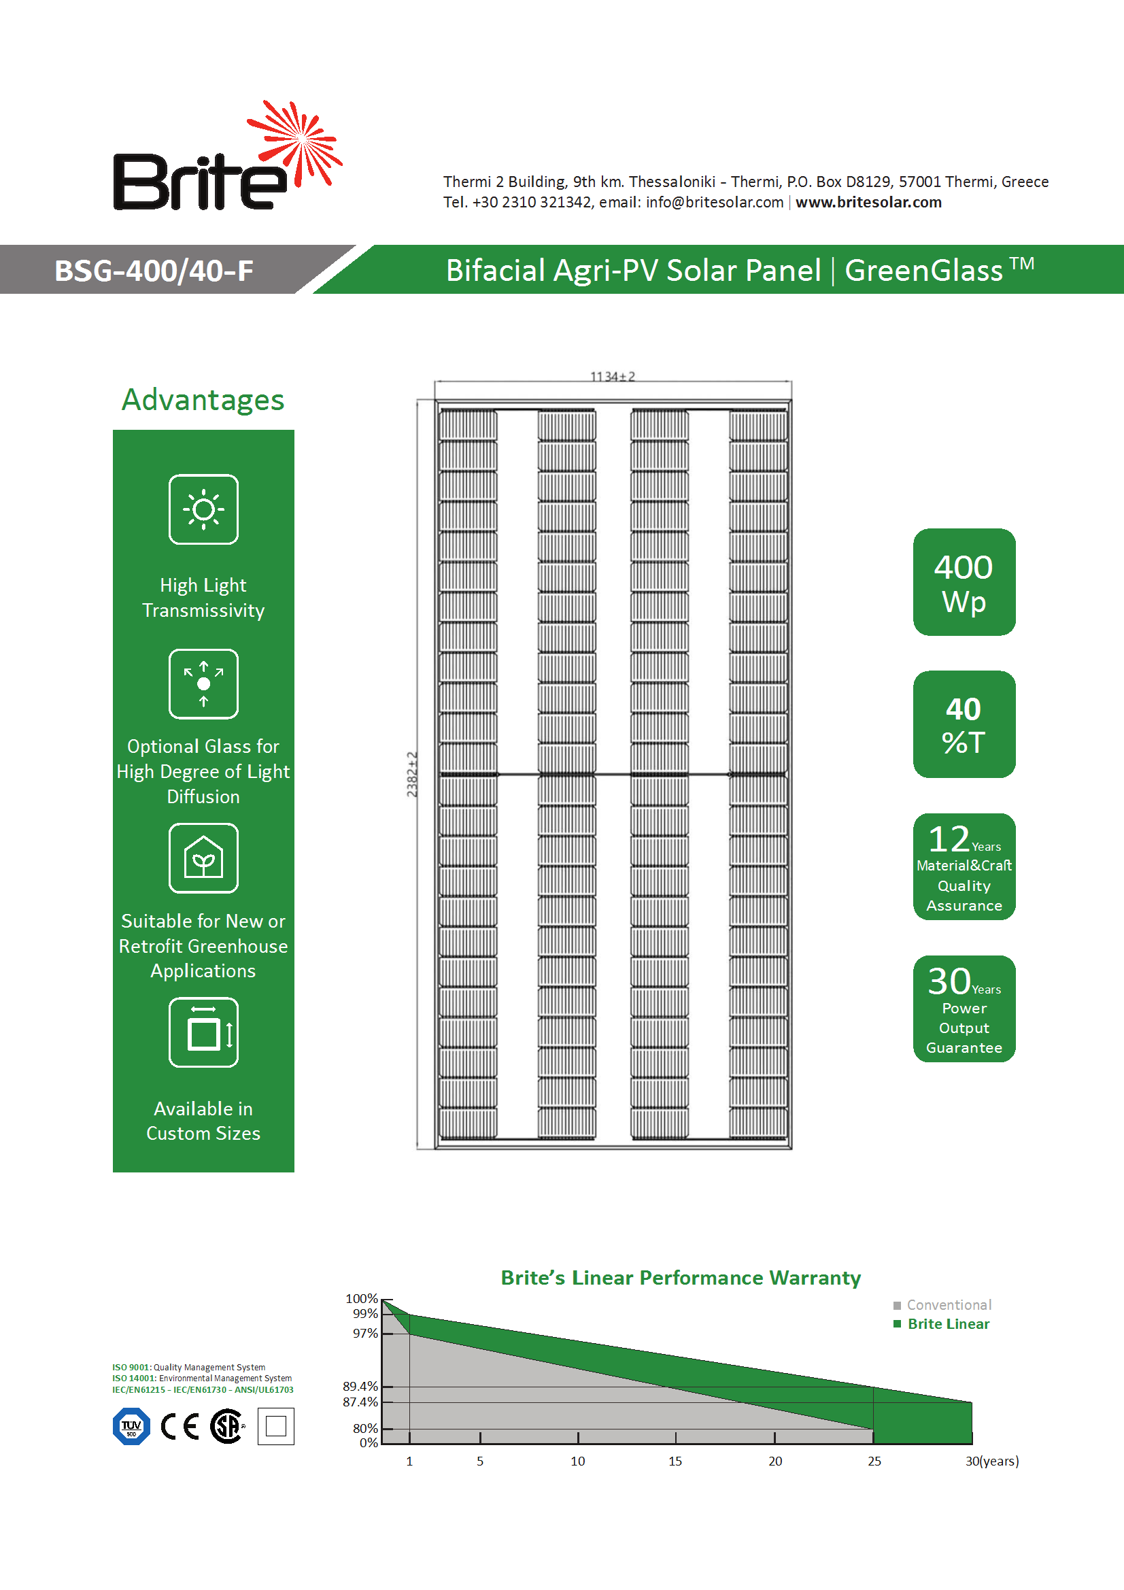Click the TUV certification badge
Screen dimensions: 1124x1590
pos(132,1427)
